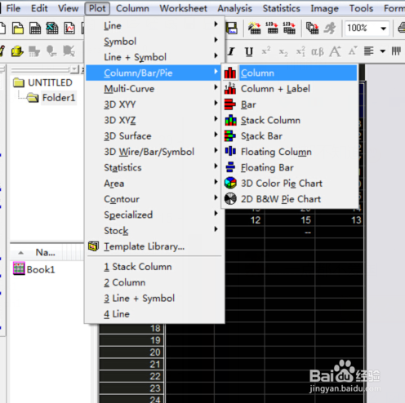Pick the 2D B&W Pie Chart

(x=290, y=199)
